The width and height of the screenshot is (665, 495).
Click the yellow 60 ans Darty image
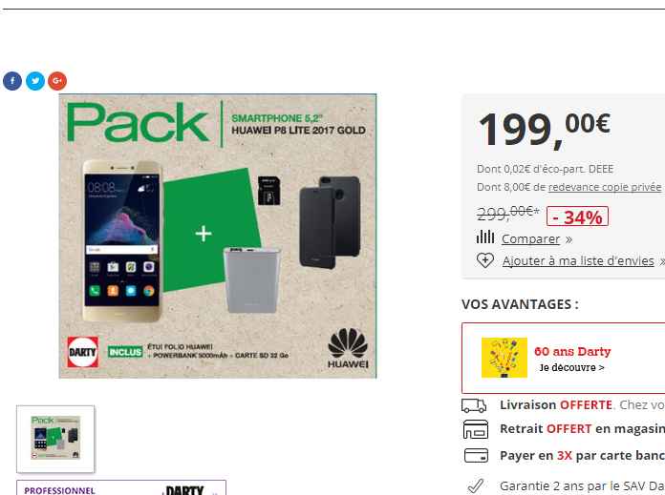(x=504, y=358)
